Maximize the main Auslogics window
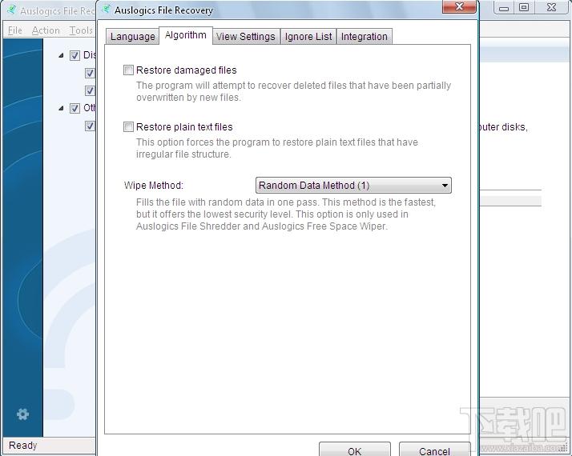This screenshot has width=572, height=456. [524, 8]
